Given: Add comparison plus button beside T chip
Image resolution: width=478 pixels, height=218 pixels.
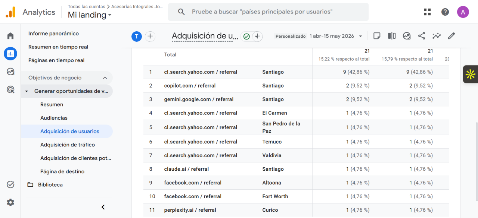Looking at the screenshot, I should (x=150, y=36).
